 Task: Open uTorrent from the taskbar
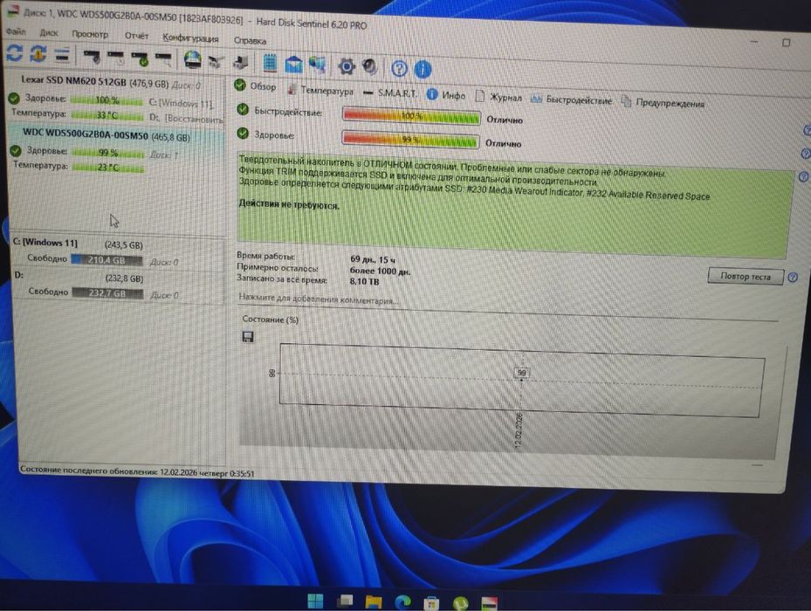pos(460,603)
